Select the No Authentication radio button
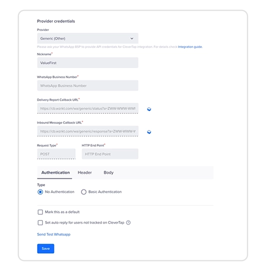265x271 pixels. [40, 192]
